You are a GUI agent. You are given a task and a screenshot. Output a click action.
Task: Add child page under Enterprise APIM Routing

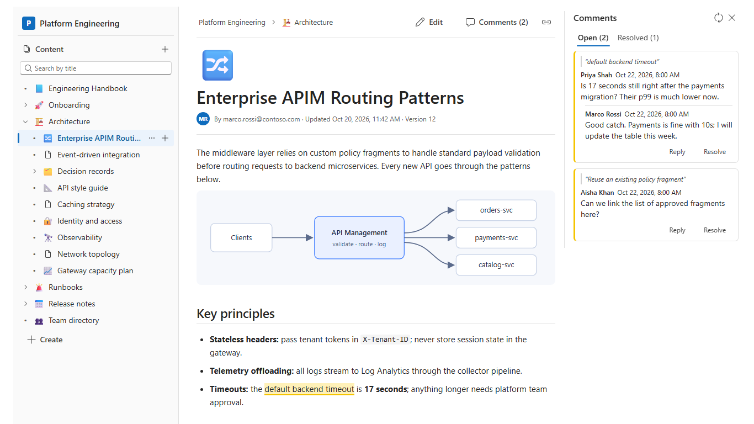click(x=165, y=138)
